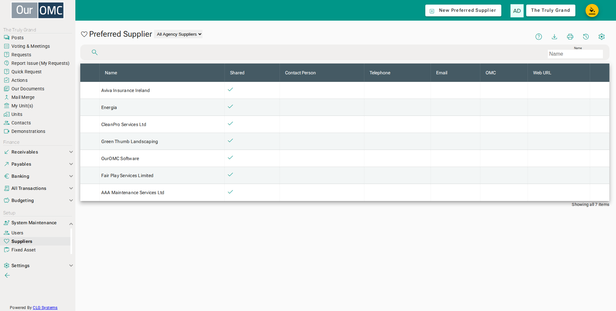Screen dimensions: 616x311
Task: Toggle Shared check for CleanPro Services Ltd
Action: click(230, 123)
